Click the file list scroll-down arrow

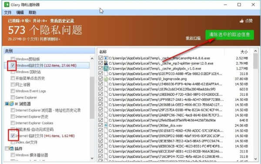pos(255,159)
